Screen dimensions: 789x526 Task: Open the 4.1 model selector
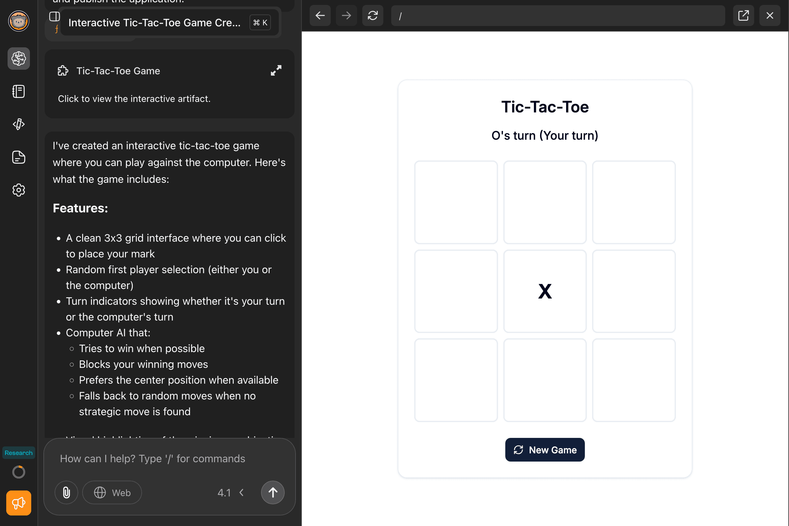click(231, 492)
